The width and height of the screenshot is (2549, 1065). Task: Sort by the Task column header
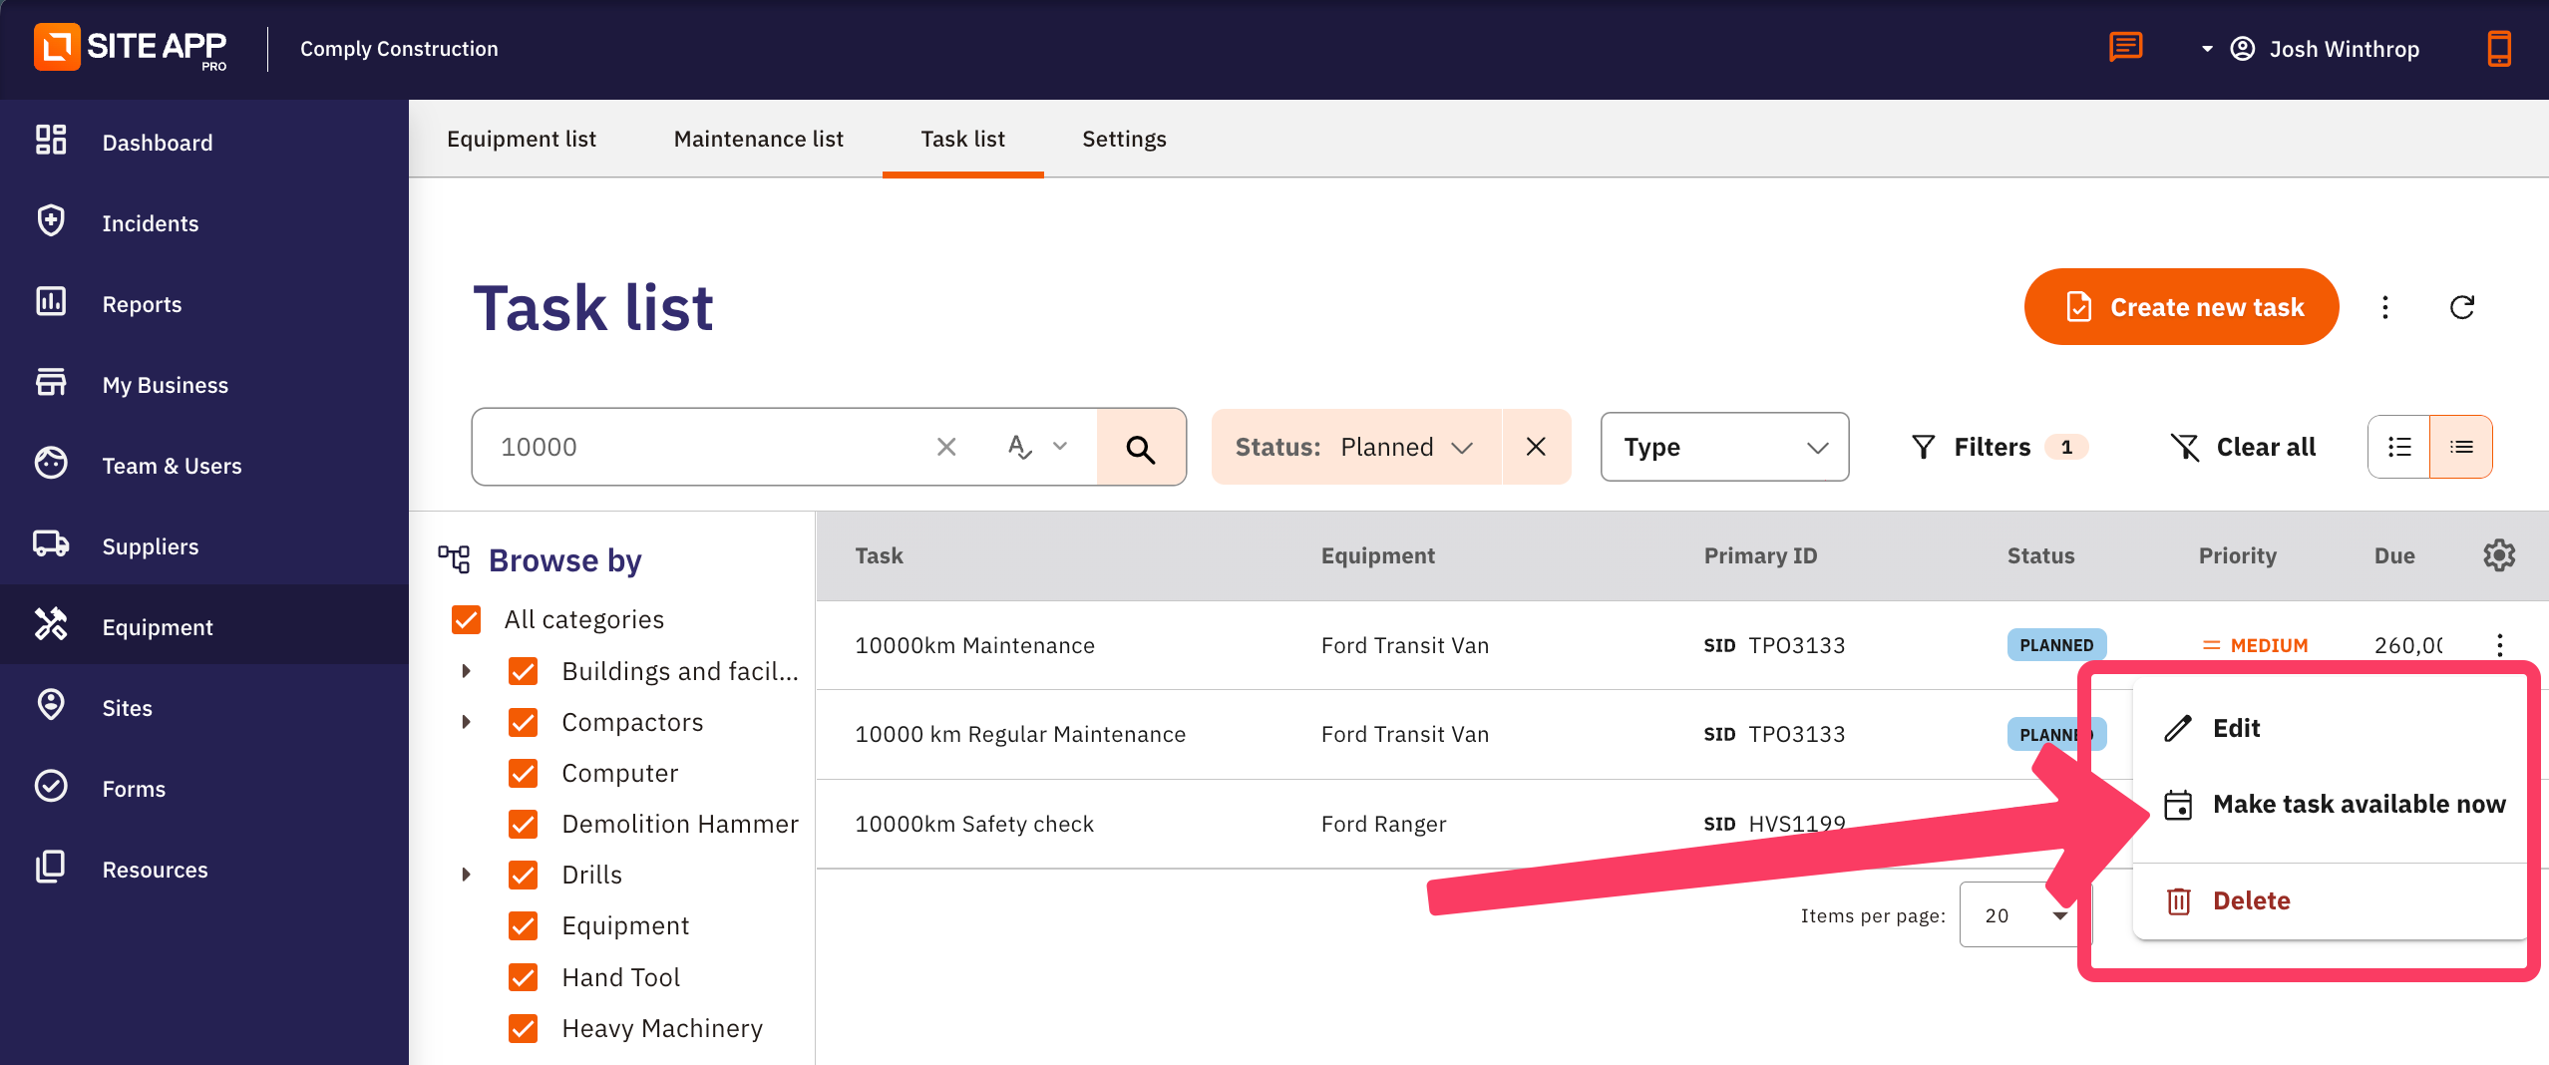pyautogui.click(x=879, y=555)
